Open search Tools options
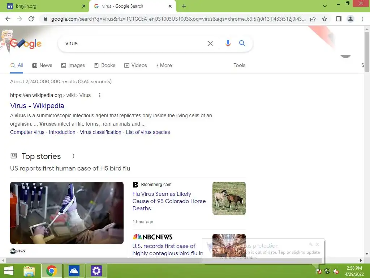This screenshot has height=278, width=370. click(x=239, y=65)
